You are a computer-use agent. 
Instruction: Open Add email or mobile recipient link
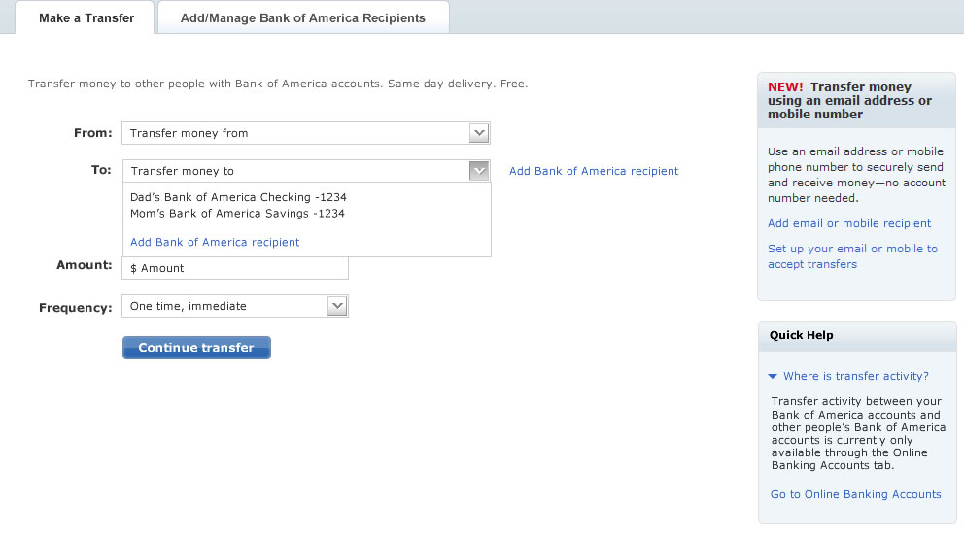pyautogui.click(x=849, y=223)
